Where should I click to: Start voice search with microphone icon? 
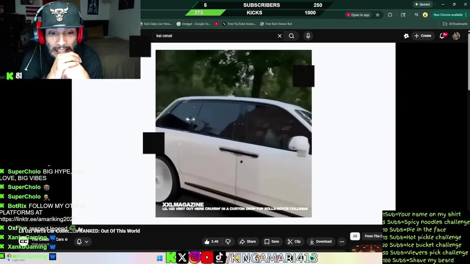coord(308,36)
